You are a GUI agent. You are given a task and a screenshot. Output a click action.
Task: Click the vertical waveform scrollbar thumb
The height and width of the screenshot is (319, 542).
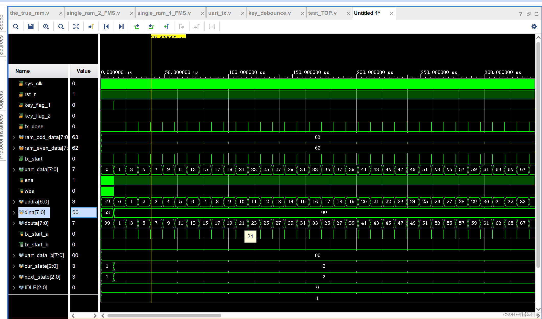[538, 155]
